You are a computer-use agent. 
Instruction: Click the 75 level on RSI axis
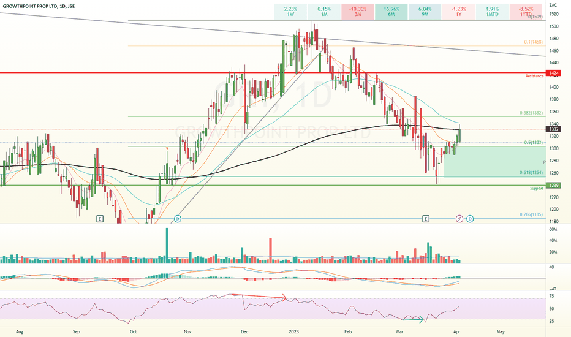click(x=551, y=296)
